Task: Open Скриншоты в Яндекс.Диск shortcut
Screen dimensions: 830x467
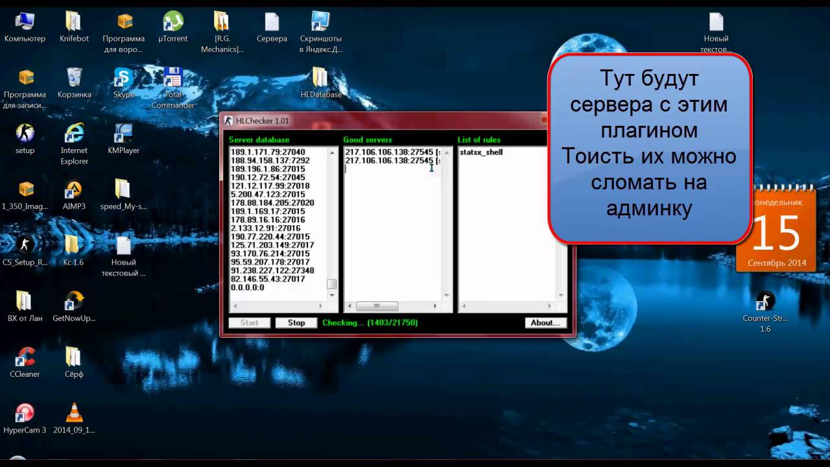Action: click(320, 32)
